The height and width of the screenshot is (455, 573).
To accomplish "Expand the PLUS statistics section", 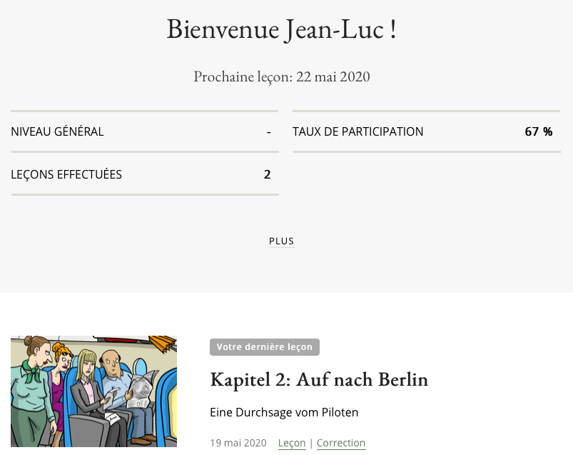I will pyautogui.click(x=281, y=241).
